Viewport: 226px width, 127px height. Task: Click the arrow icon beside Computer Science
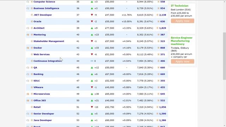(32, 2)
